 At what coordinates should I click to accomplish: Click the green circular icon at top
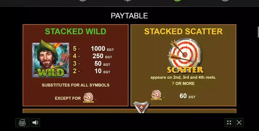coord(177,1)
